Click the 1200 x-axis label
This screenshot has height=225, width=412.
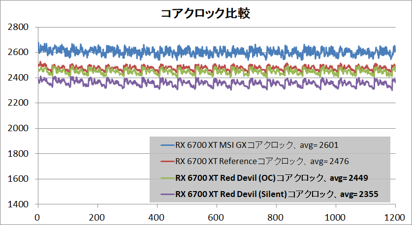(394, 218)
